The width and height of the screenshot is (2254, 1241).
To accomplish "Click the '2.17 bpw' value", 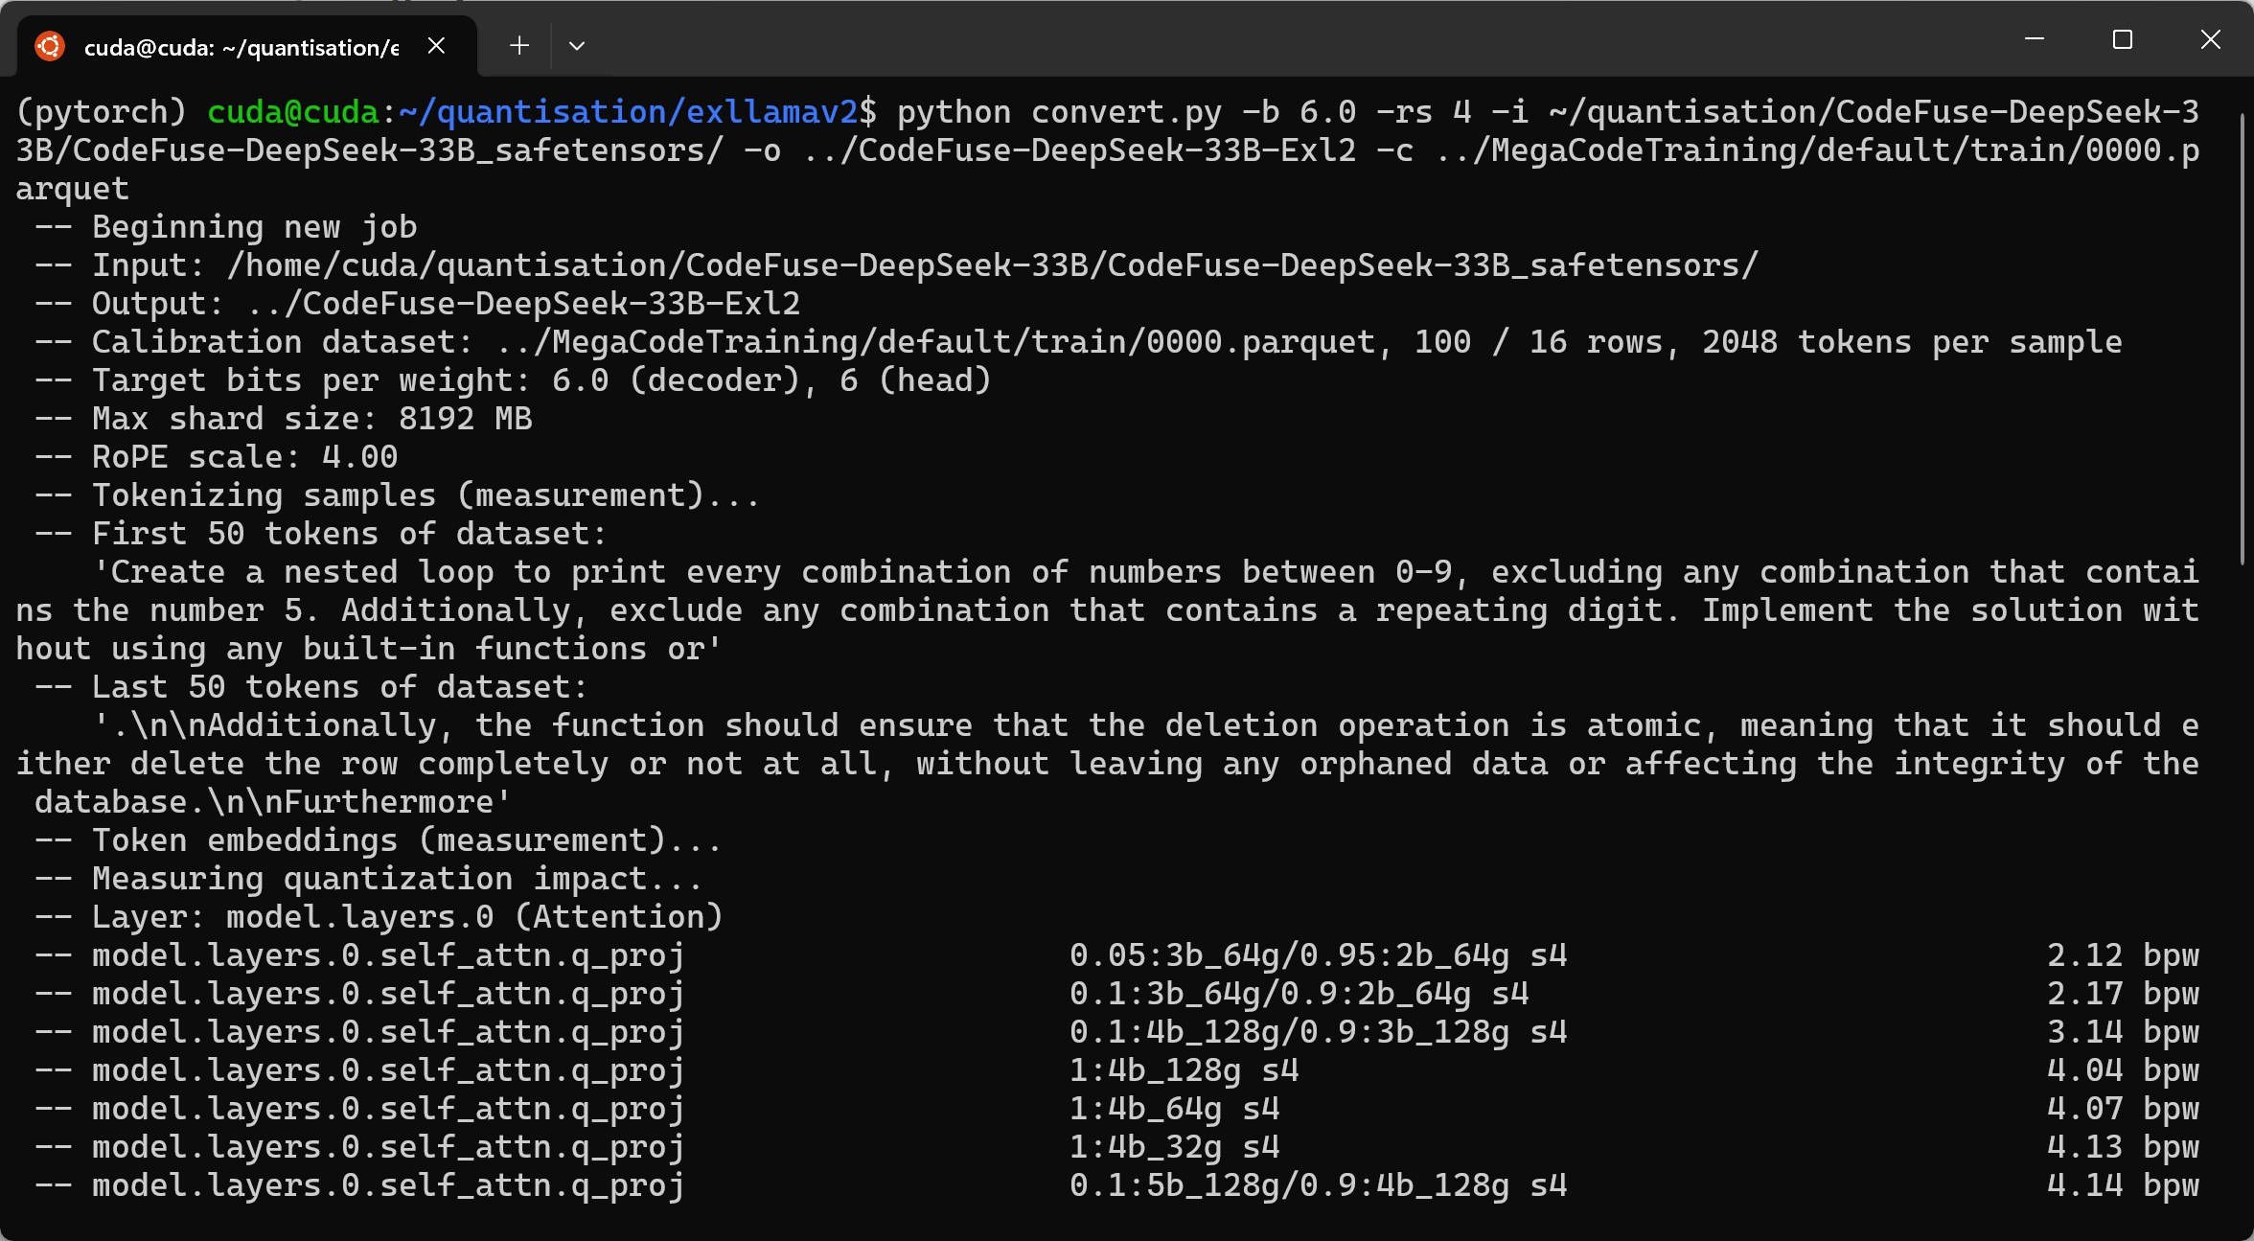I will (x=2124, y=994).
